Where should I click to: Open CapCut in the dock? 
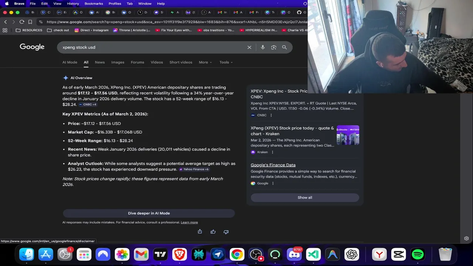[x=398, y=254]
